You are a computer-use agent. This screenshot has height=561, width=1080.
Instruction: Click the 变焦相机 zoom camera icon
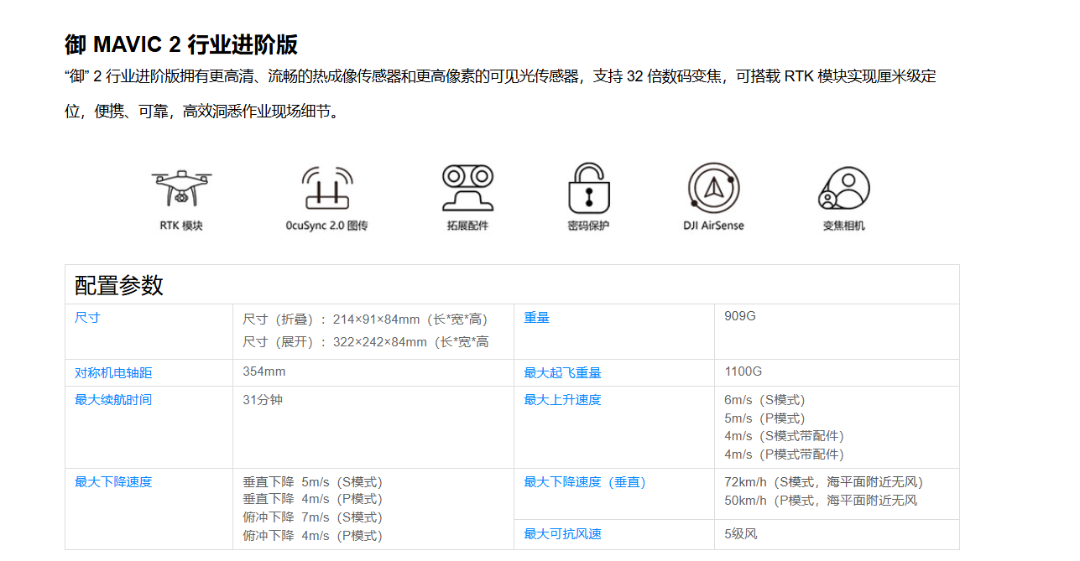(844, 188)
